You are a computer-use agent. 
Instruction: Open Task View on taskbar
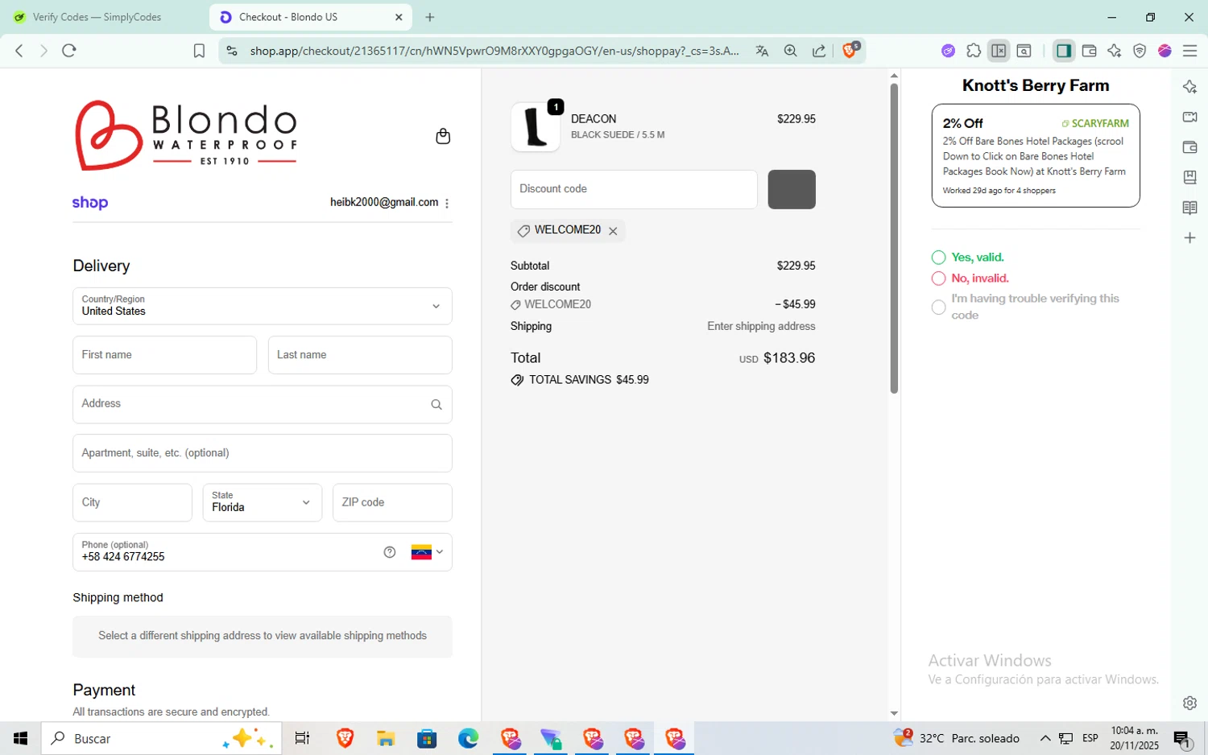click(x=302, y=738)
